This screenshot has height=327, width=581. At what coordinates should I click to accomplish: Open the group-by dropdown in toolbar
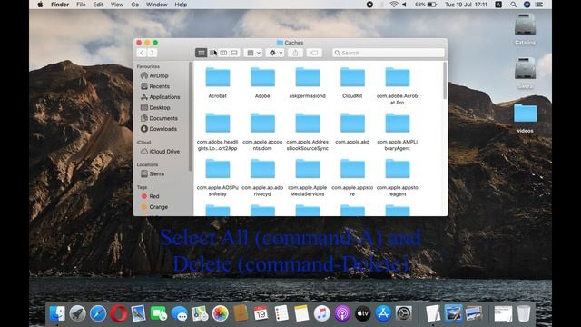point(254,53)
